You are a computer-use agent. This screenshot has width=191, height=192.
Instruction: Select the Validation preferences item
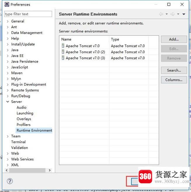click(20, 148)
